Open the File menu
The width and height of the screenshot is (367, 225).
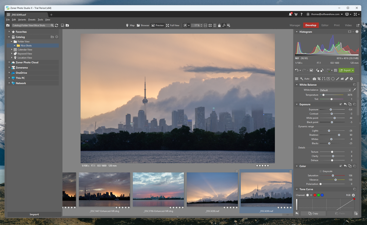pos(8,20)
